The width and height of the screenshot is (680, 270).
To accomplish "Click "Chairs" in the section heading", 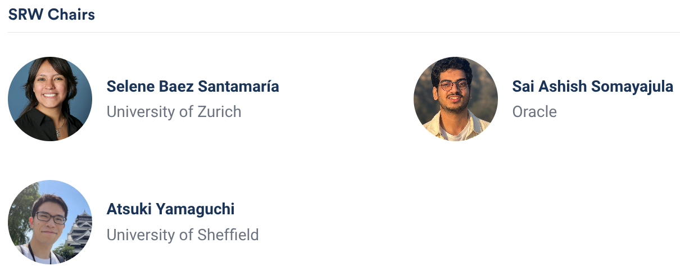I will (x=71, y=15).
